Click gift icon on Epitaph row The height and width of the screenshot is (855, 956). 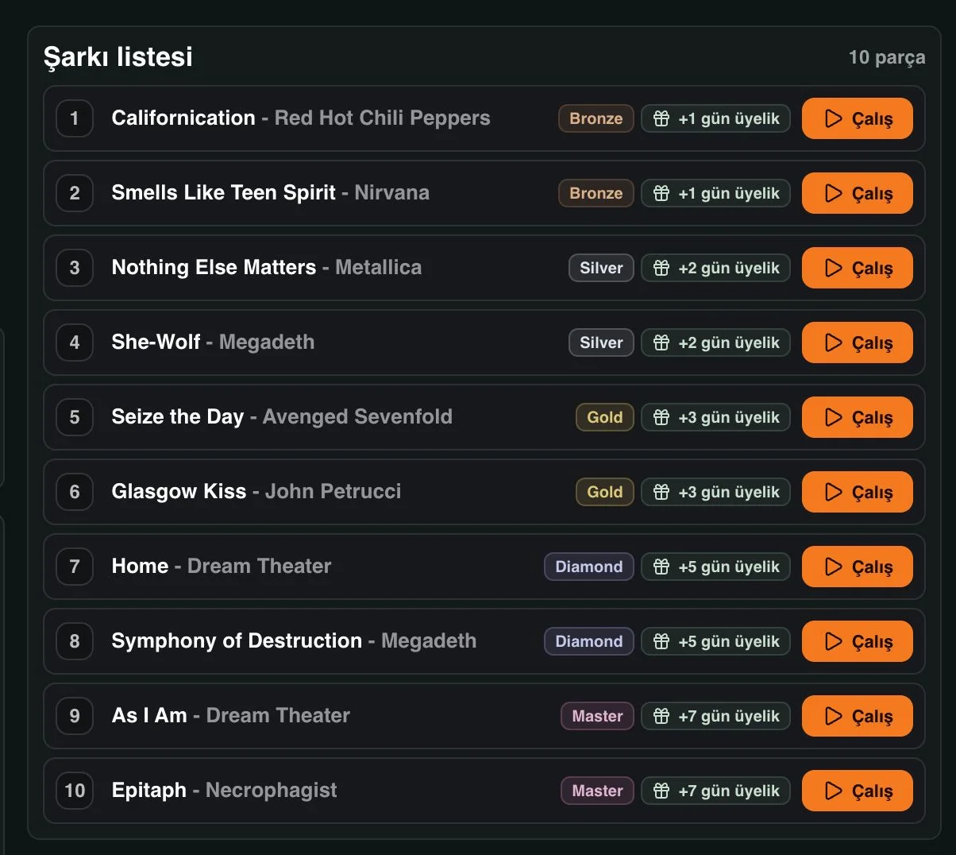661,791
